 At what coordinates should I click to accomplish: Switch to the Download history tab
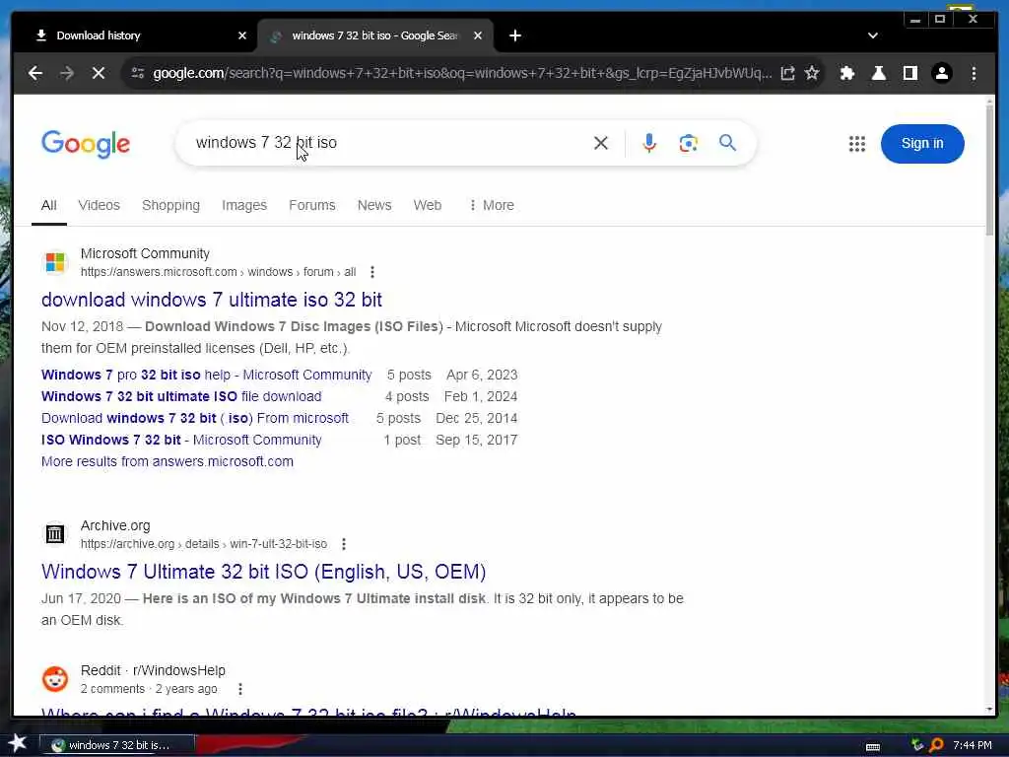point(135,36)
